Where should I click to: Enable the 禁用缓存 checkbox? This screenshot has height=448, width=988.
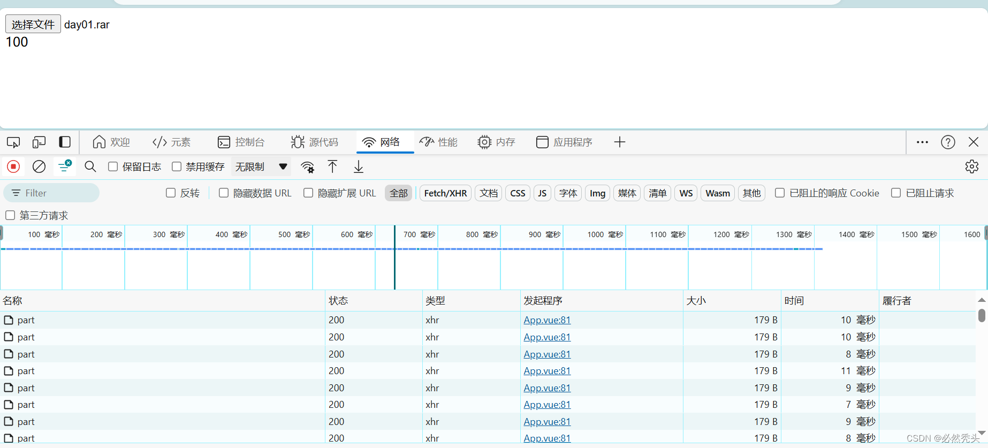[x=177, y=166]
